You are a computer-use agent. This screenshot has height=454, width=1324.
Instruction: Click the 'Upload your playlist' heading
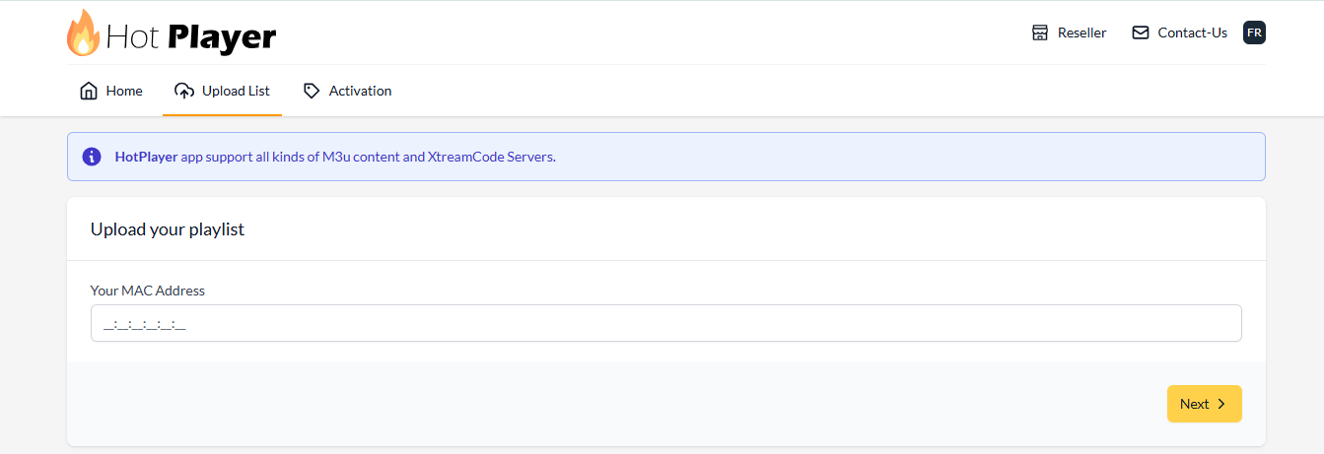point(168,229)
